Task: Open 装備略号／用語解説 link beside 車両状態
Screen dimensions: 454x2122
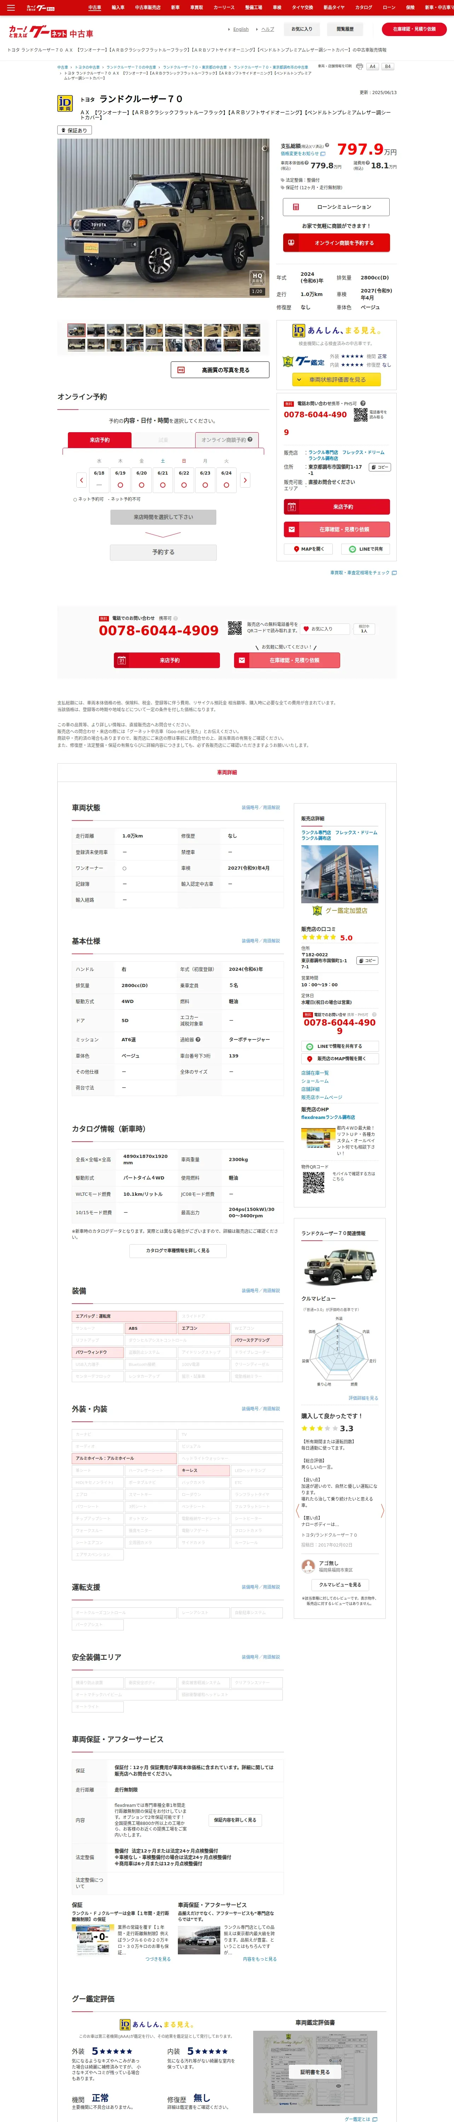Action: coord(260,807)
